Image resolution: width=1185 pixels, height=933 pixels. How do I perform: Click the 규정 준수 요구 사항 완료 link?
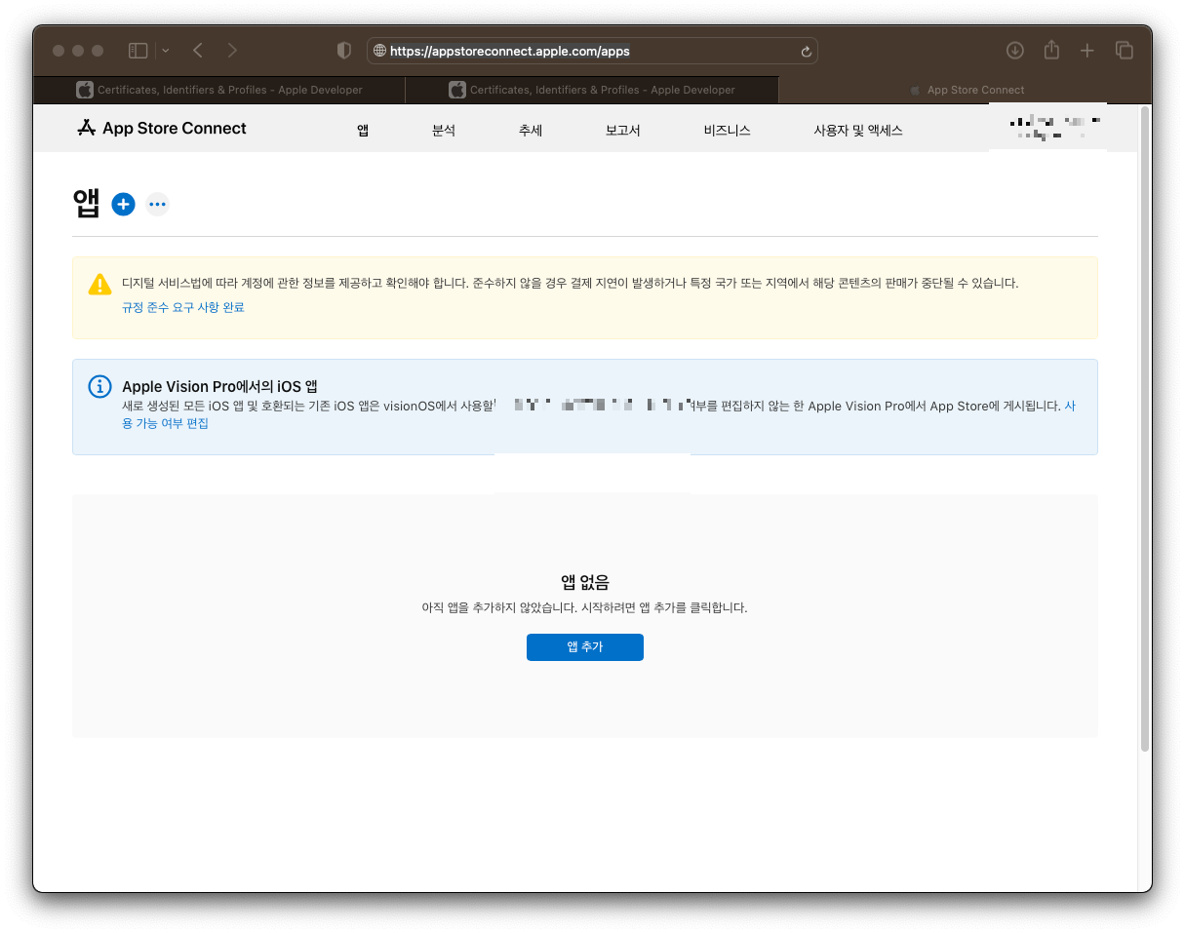183,307
